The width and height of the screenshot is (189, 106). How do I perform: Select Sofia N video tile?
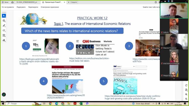coord(174,26)
